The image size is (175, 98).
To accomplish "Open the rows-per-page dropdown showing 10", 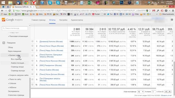I will coord(141,92).
